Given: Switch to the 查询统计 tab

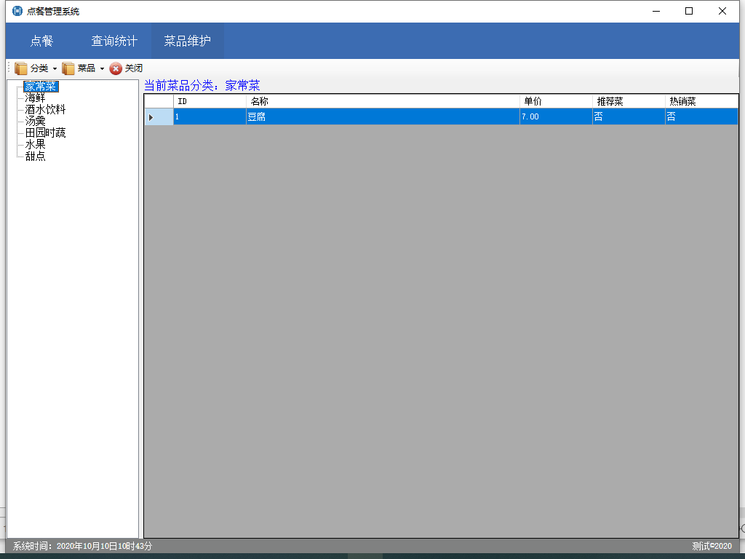Looking at the screenshot, I should (114, 41).
